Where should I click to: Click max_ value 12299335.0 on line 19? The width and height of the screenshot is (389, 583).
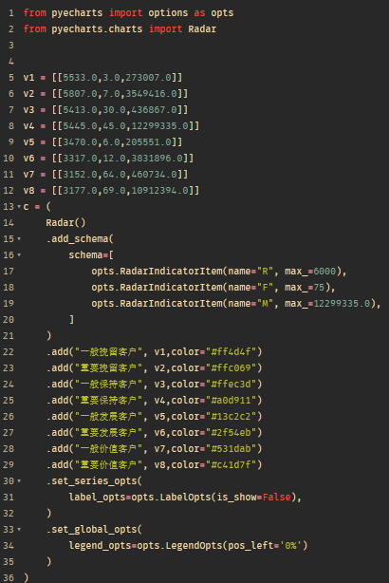tap(342, 304)
